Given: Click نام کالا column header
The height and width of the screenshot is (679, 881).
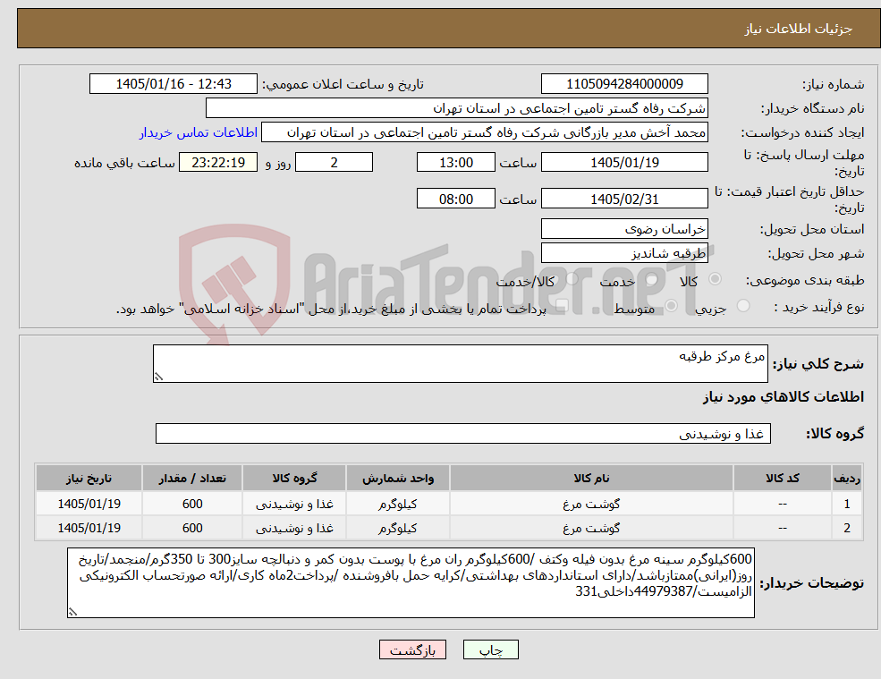Looking at the screenshot, I should point(591,478).
